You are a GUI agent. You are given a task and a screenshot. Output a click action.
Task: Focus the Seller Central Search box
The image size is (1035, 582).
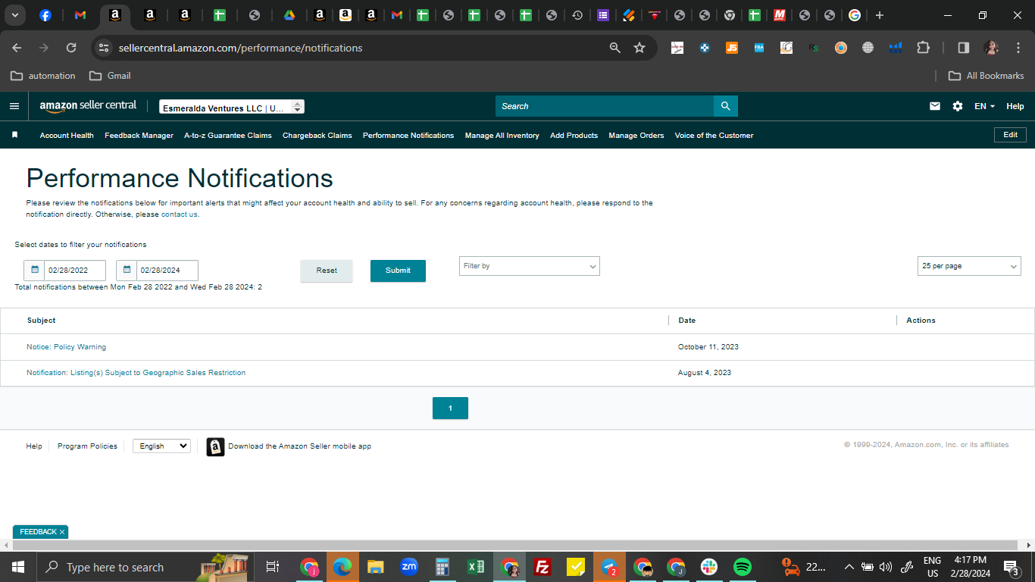(x=605, y=106)
